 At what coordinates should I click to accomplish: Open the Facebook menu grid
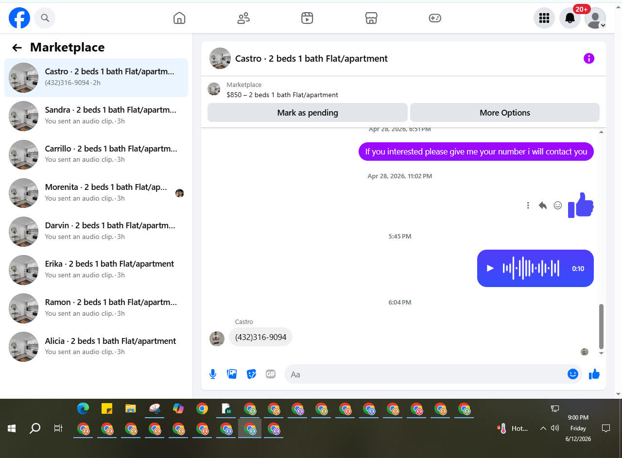[x=544, y=18]
